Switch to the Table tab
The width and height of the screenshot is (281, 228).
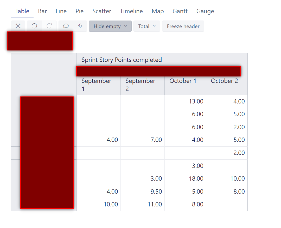22,11
